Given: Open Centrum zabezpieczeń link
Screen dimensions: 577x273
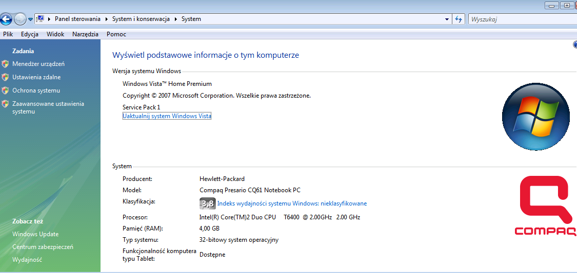Looking at the screenshot, I should click(43, 247).
